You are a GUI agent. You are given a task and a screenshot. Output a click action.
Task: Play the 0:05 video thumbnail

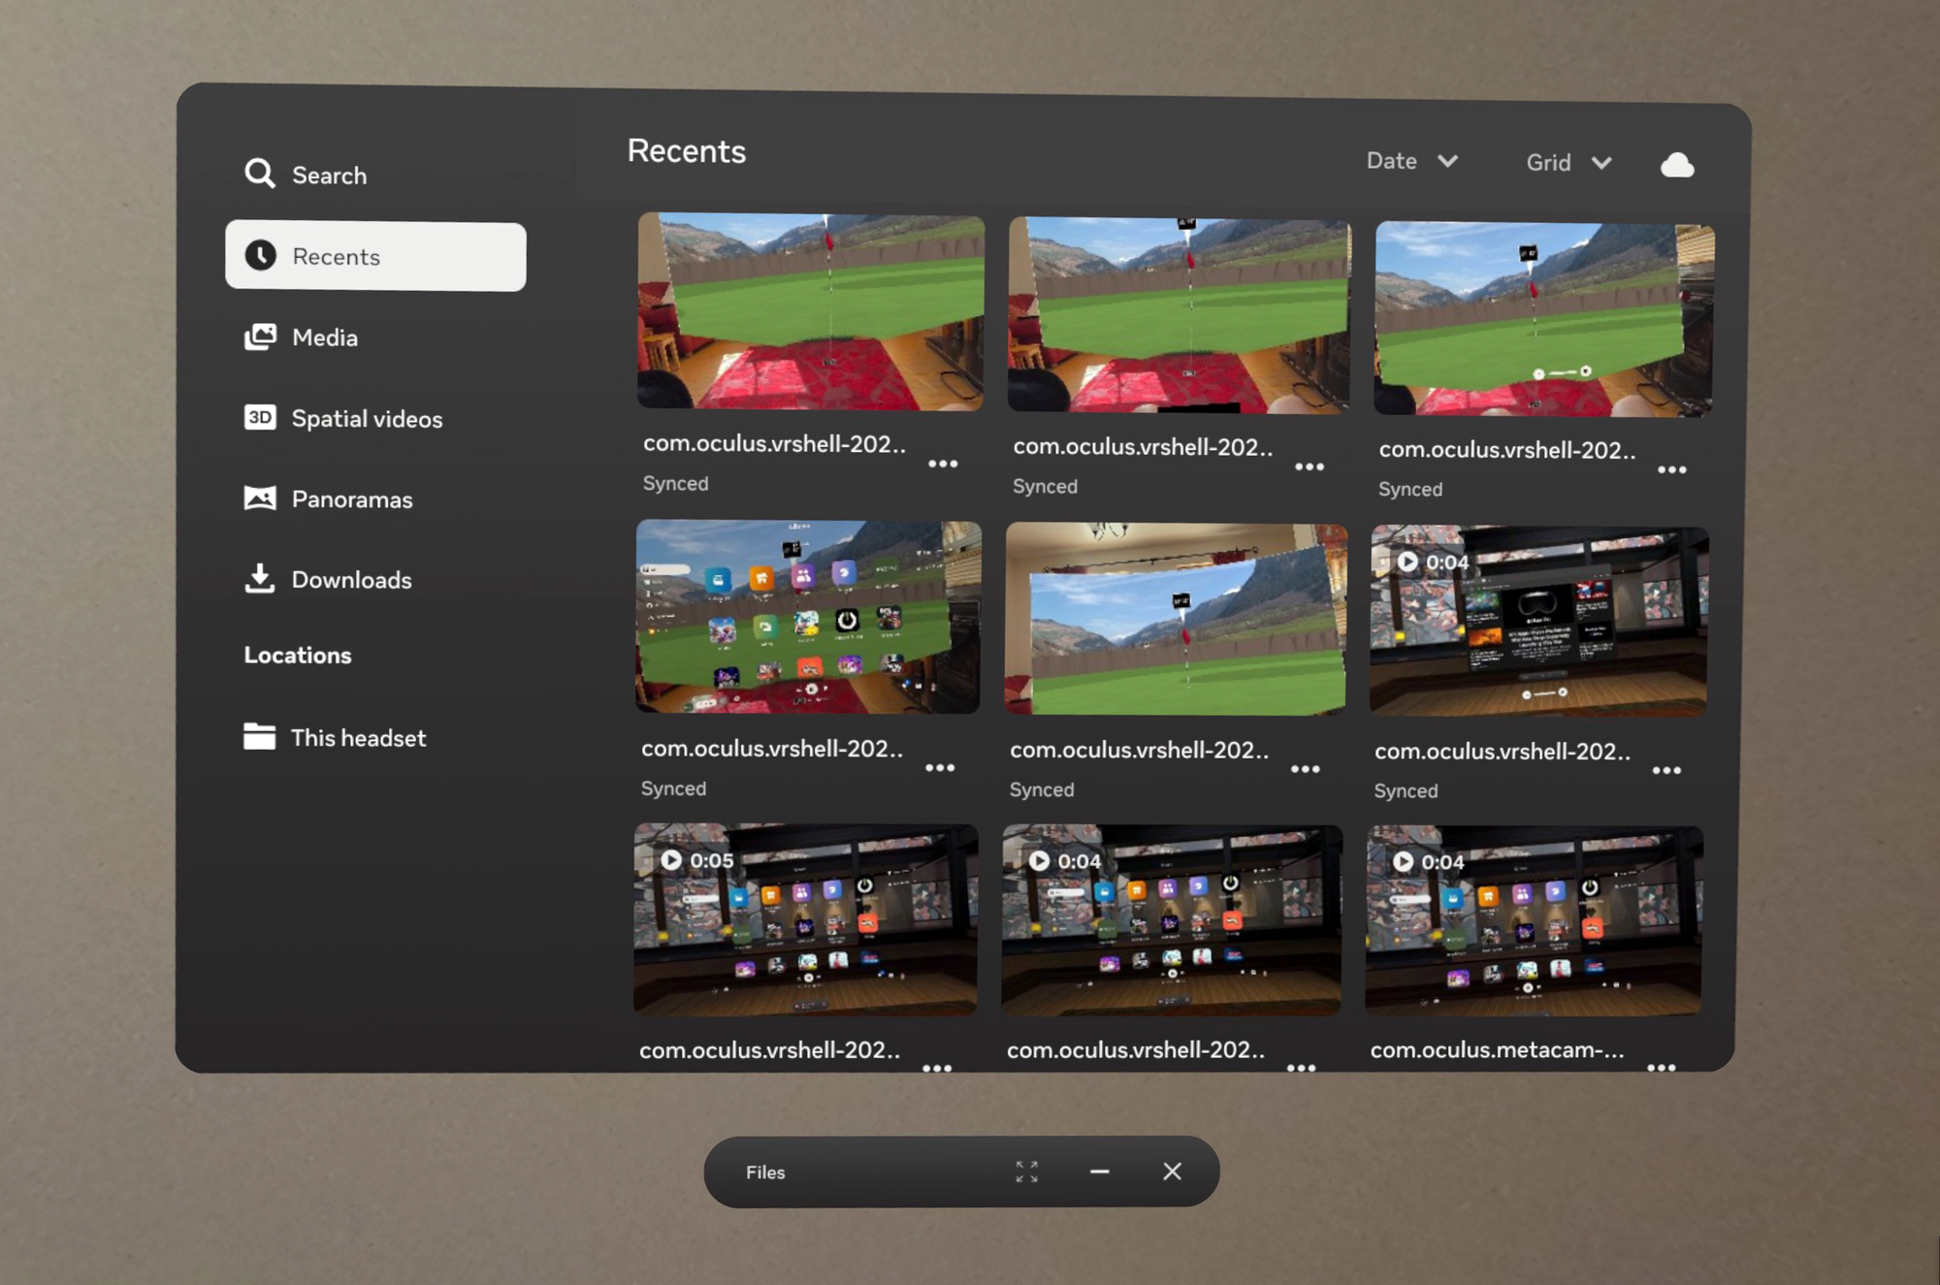805,919
